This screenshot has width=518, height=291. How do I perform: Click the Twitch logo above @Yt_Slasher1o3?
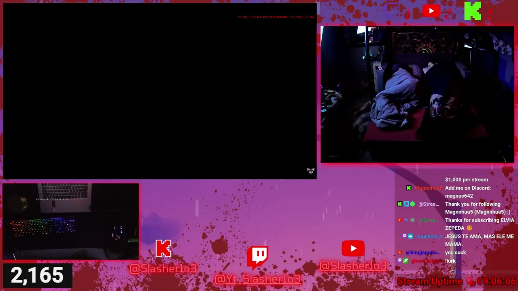(x=258, y=258)
